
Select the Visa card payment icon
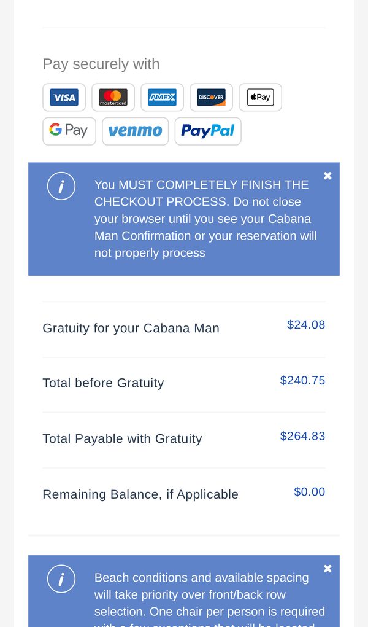tap(64, 97)
